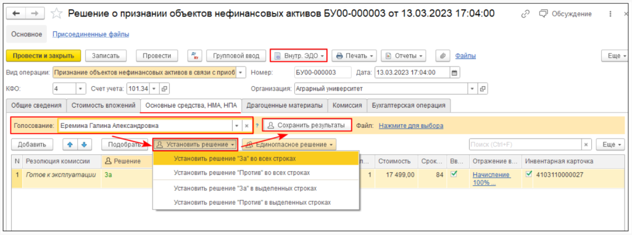This screenshot has height=235, width=632.
Task: Click the Поиск (Ctrl+F) search box
Action: (x=525, y=144)
